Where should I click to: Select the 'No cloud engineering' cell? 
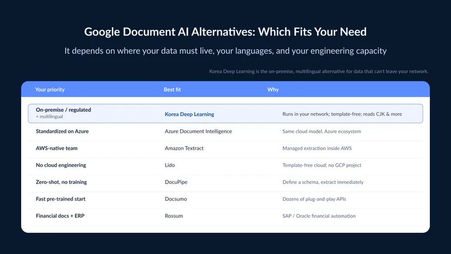pos(60,165)
